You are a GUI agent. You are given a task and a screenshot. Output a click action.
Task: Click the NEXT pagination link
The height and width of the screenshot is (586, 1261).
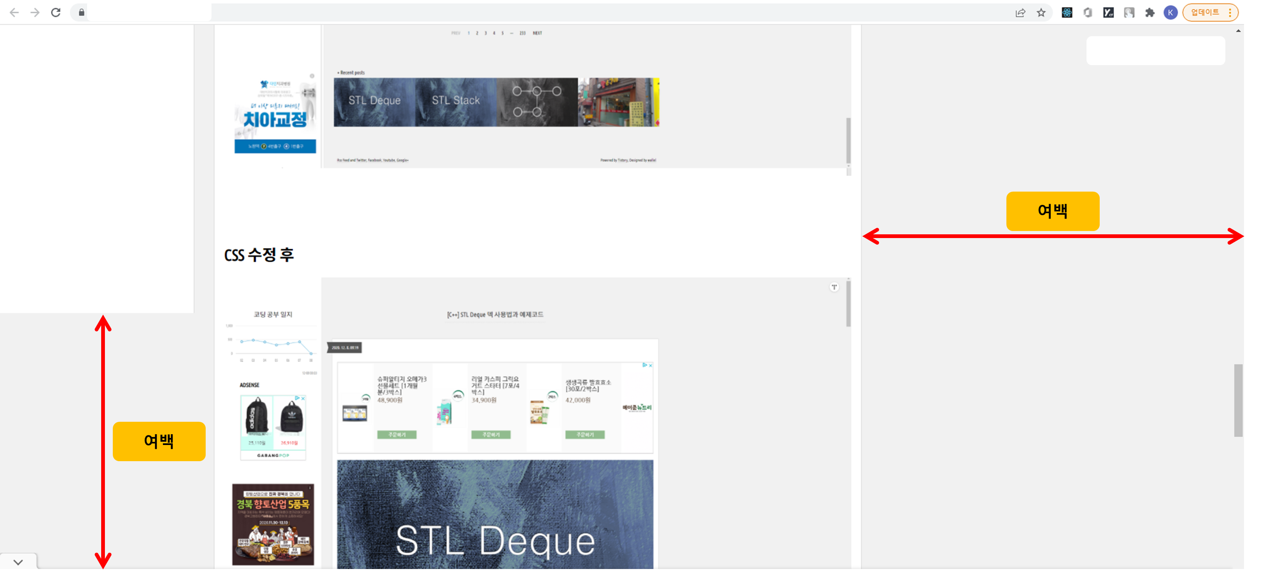pyautogui.click(x=537, y=33)
